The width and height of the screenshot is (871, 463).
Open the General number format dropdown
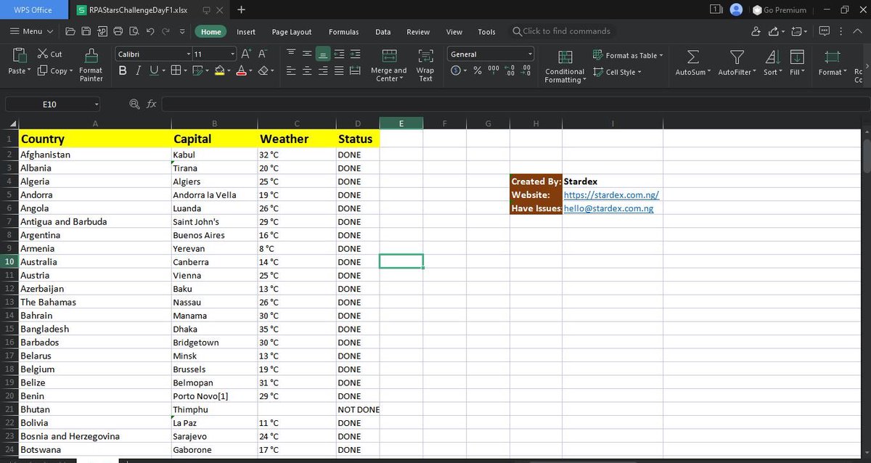[530, 54]
